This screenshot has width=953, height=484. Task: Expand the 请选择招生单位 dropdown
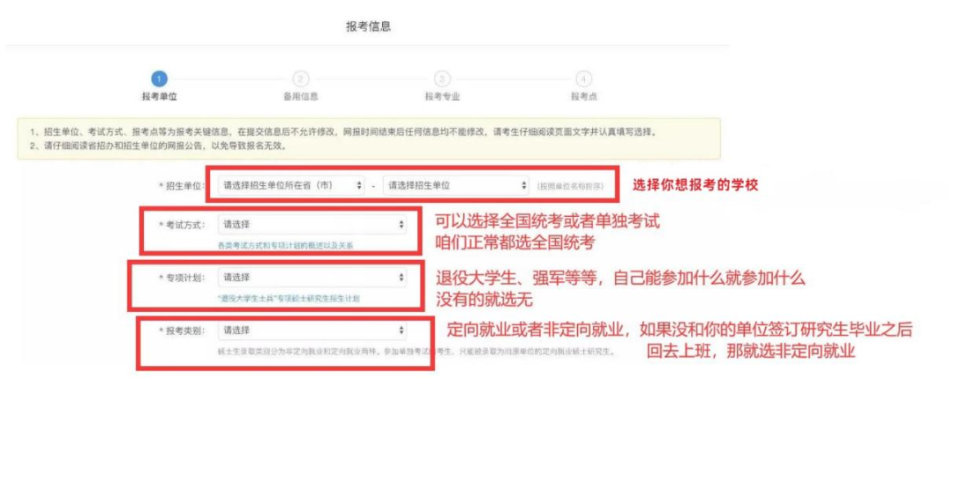(455, 186)
